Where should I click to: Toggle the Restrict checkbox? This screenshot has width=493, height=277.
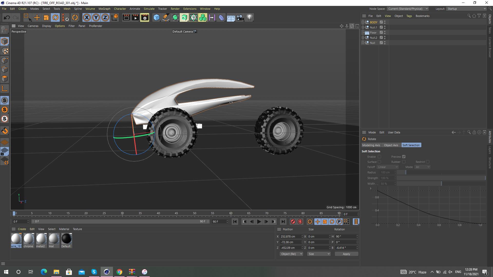click(428, 162)
